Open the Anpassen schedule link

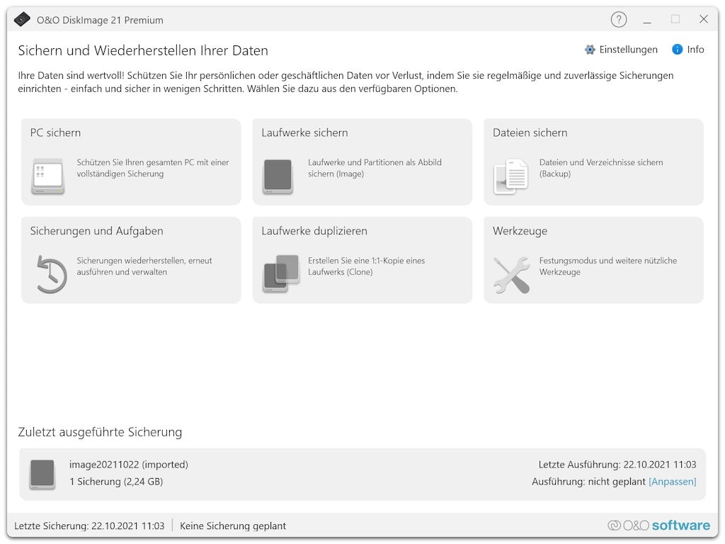[672, 482]
